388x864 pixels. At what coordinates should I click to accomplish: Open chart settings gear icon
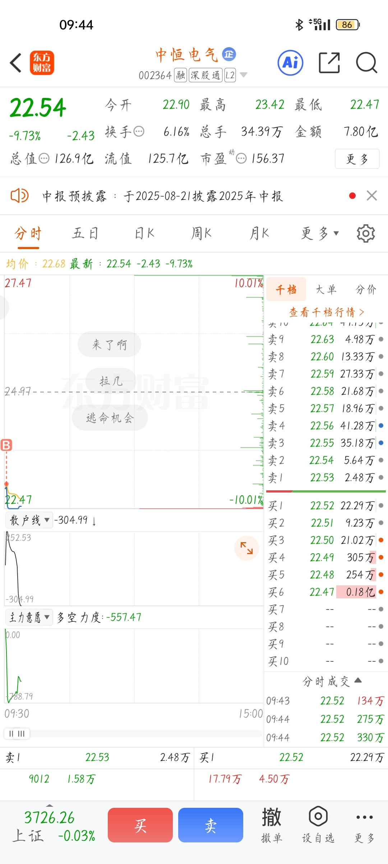[x=366, y=233]
